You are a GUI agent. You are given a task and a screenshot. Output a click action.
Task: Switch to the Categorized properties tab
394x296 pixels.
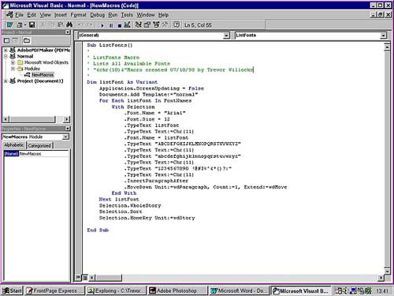[x=39, y=145]
